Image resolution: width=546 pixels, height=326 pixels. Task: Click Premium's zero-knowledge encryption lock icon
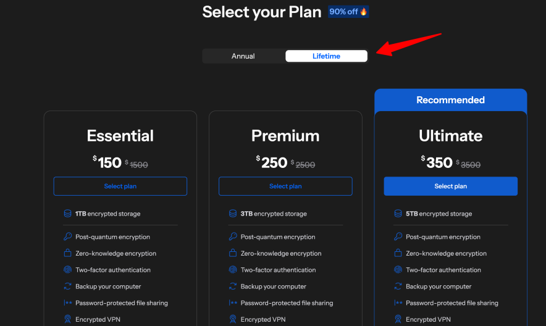pyautogui.click(x=233, y=253)
